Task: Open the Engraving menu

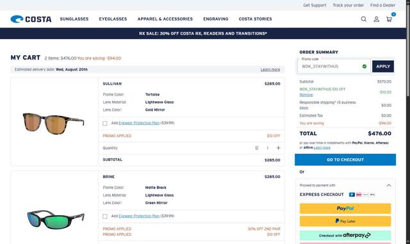Action: click(x=216, y=19)
